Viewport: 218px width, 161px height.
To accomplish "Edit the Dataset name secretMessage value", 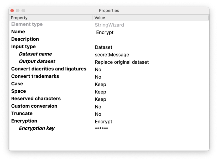I will point(112,55).
